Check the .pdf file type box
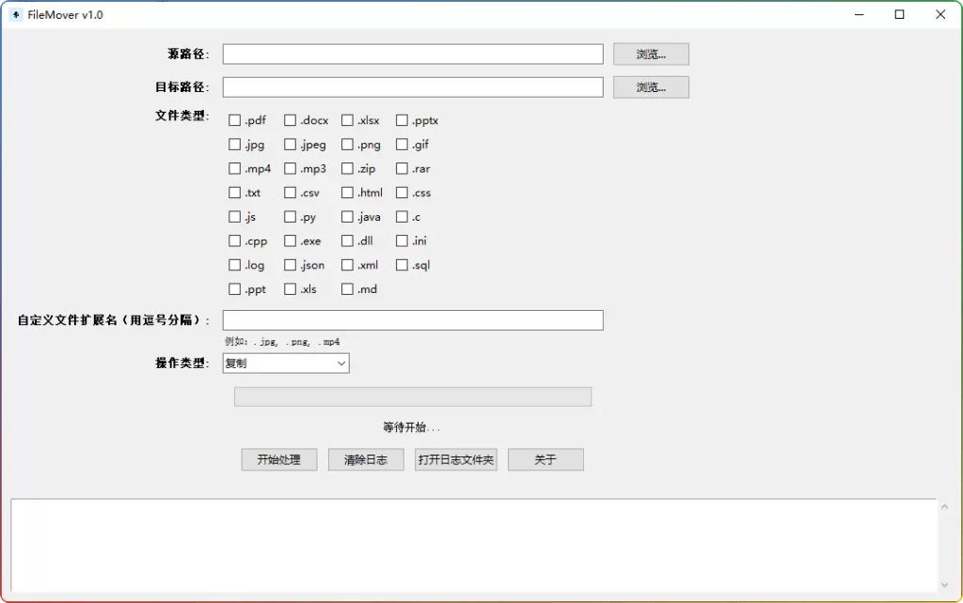The image size is (963, 603). tap(235, 120)
